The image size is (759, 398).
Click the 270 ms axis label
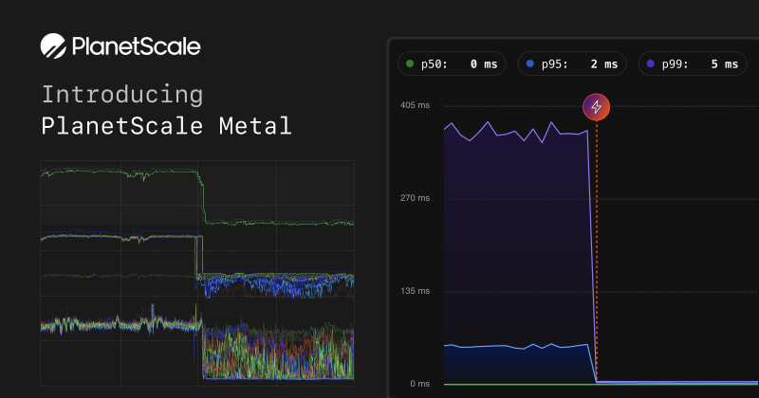(416, 199)
